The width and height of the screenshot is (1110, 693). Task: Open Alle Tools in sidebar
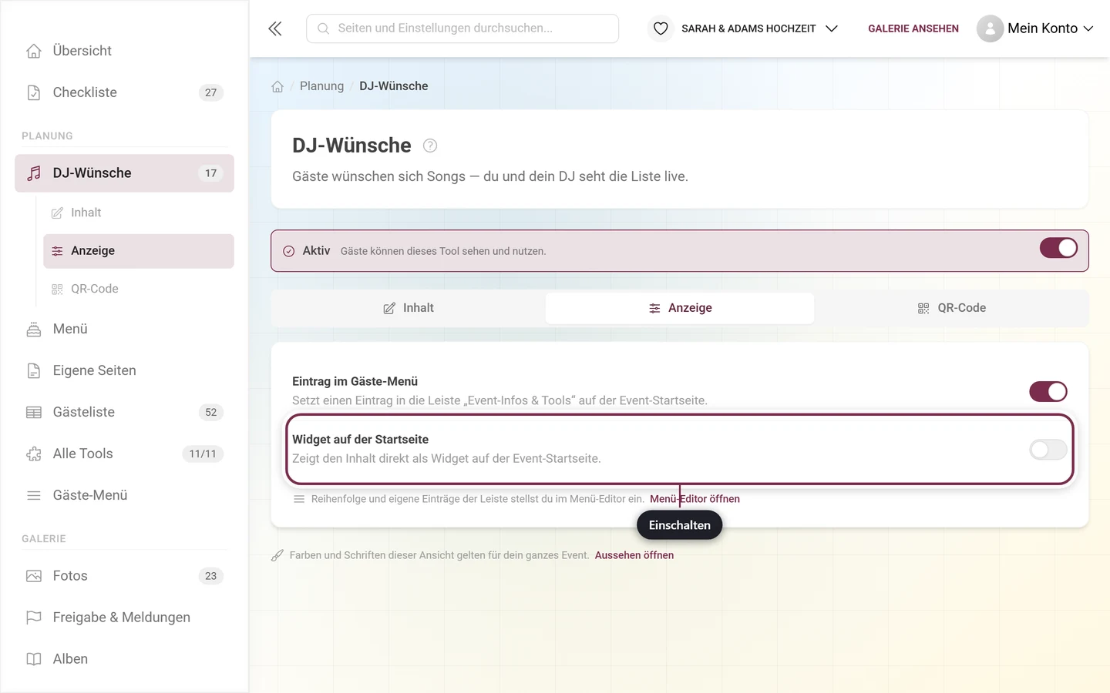[124, 454]
